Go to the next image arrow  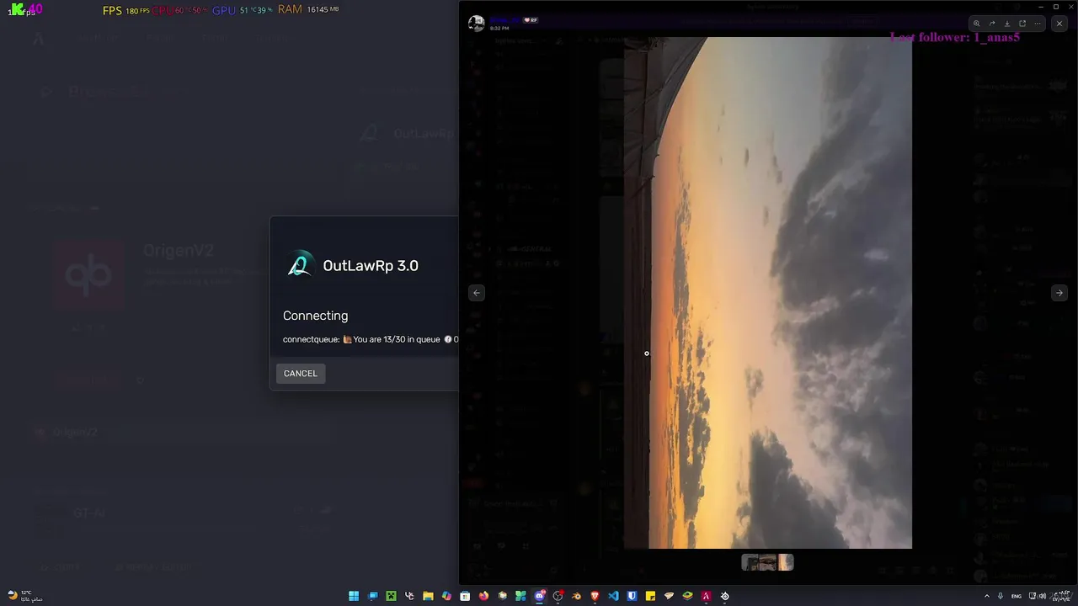(1059, 293)
